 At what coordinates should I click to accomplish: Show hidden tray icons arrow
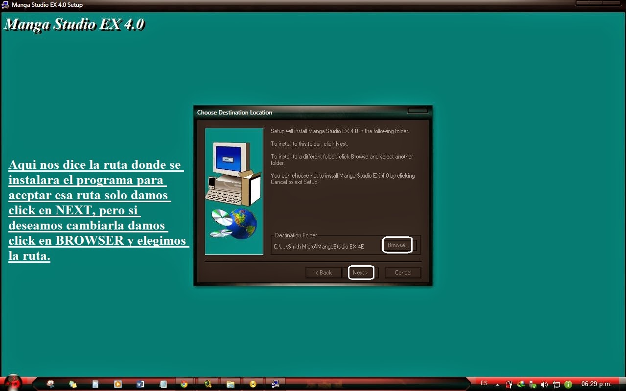(x=498, y=385)
